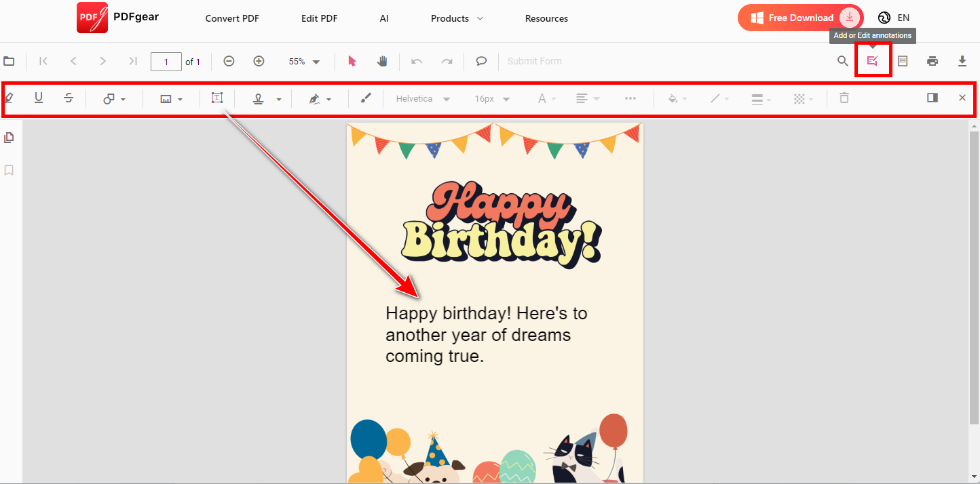Screen dimensions: 980x484
Task: Apply the Strikethrough annotation tool
Action: coord(69,98)
